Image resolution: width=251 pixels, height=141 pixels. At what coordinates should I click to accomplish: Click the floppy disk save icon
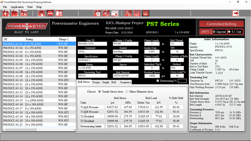pyautogui.click(x=41, y=13)
